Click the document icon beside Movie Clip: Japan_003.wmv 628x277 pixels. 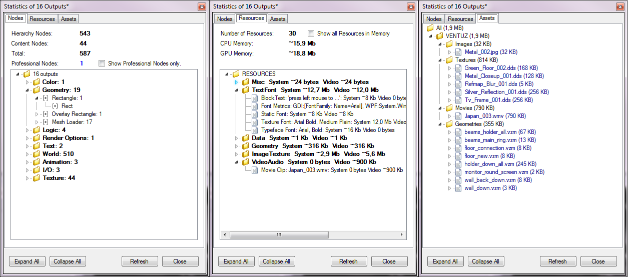click(x=255, y=170)
